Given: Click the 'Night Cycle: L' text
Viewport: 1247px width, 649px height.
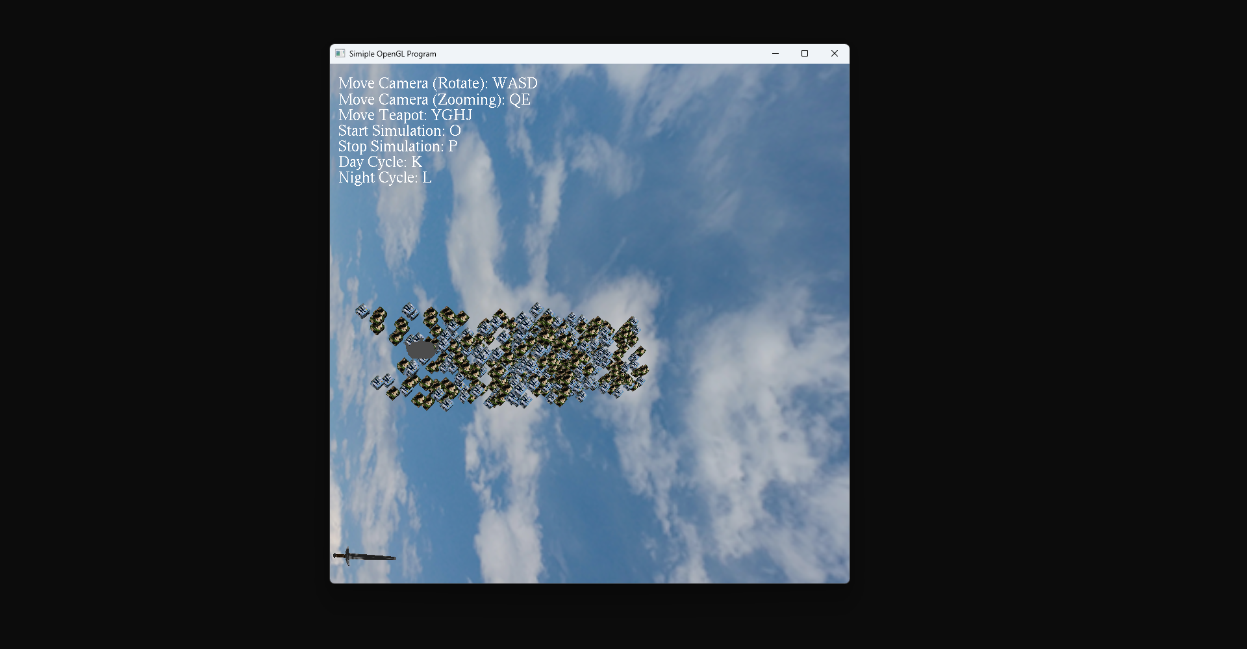Looking at the screenshot, I should click(384, 177).
